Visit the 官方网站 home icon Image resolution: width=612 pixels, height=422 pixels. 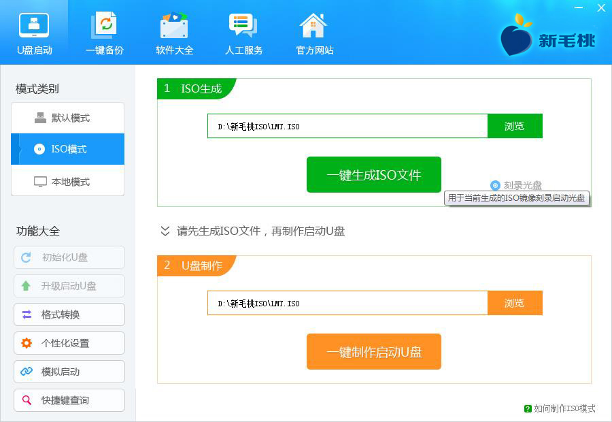click(314, 33)
